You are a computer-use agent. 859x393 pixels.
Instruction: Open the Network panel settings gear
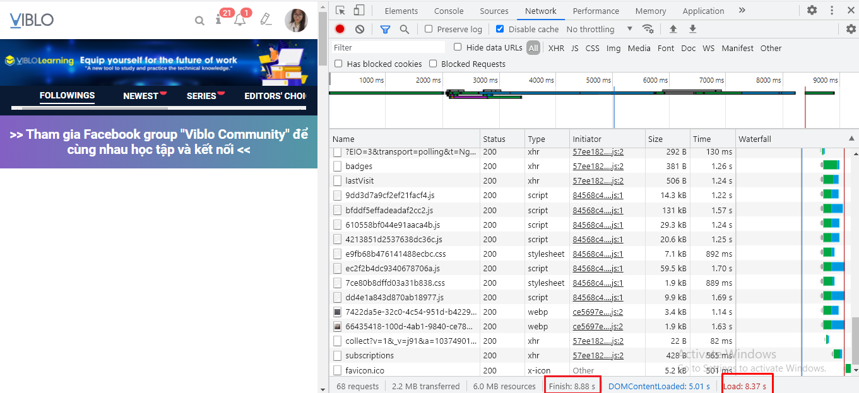click(x=851, y=29)
